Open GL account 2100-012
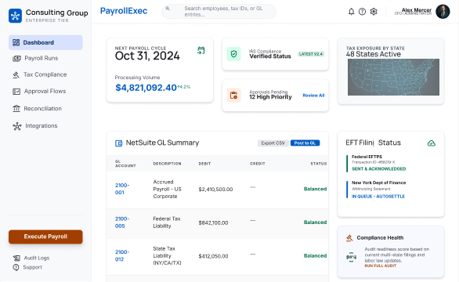Image resolution: width=459 pixels, height=282 pixels. 122,255
